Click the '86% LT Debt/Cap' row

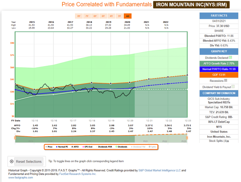pos(219,122)
